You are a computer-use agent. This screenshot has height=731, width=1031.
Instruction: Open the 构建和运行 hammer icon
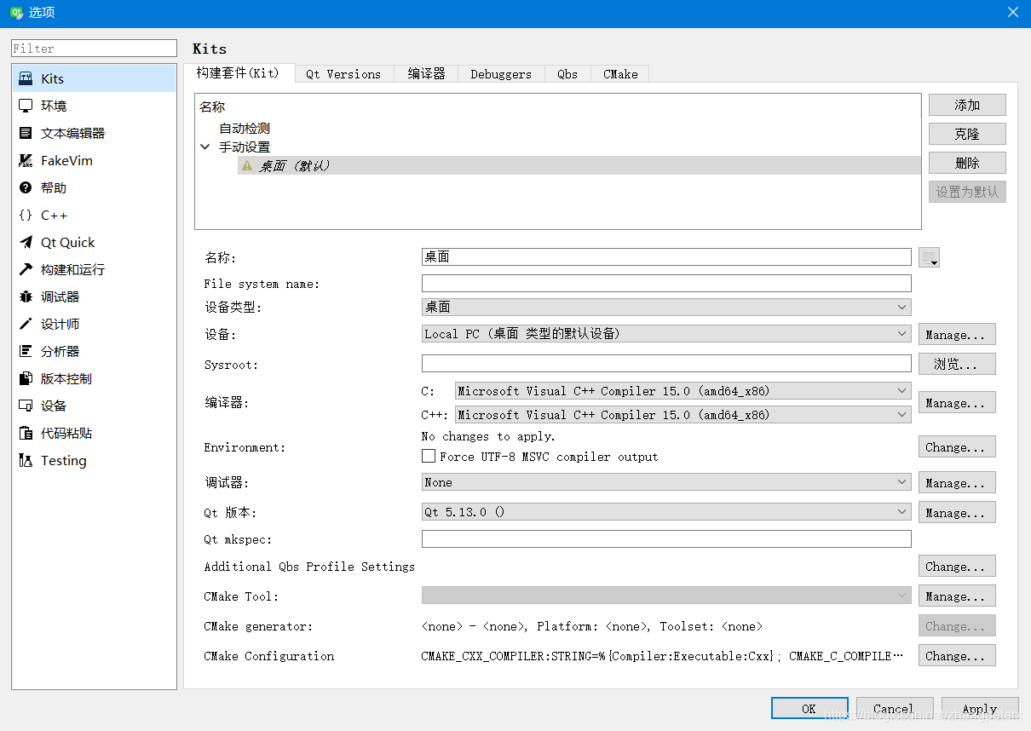[x=26, y=269]
